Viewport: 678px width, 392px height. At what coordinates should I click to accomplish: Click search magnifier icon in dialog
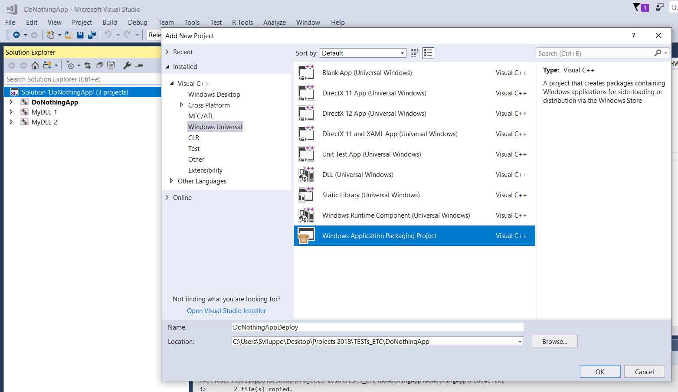pos(658,53)
